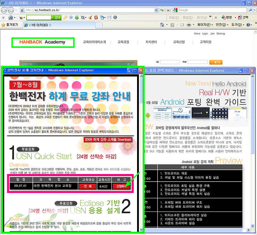Click the floppy disk save toolbar icon
Image resolution: width=257 pixels, height=235 pixels.
pyautogui.click(x=109, y=17)
